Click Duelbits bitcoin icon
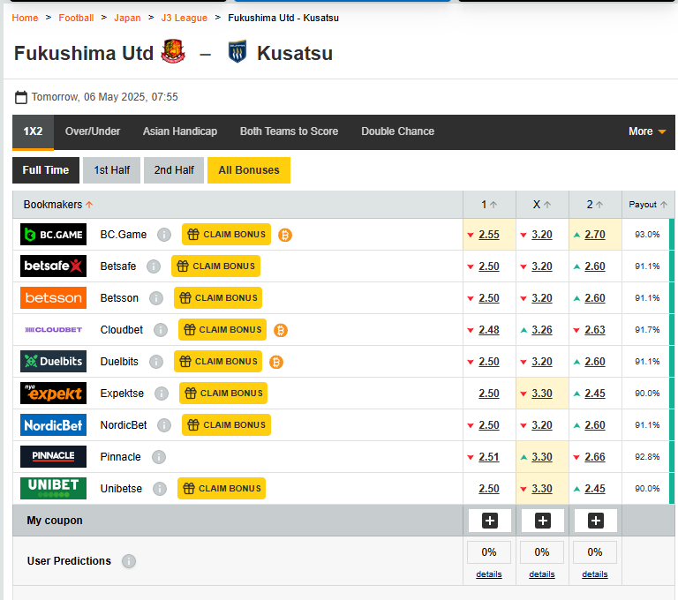The image size is (678, 600). coord(276,362)
